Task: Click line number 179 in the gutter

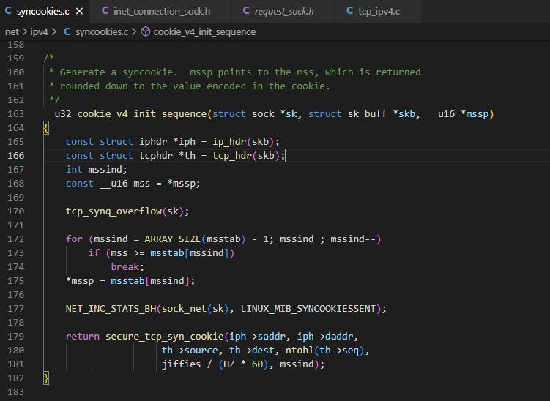Action: (16, 337)
